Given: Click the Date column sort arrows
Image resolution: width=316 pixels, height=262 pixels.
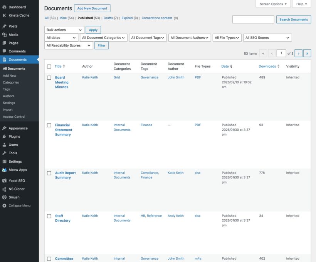Looking at the screenshot, I should coord(231,66).
